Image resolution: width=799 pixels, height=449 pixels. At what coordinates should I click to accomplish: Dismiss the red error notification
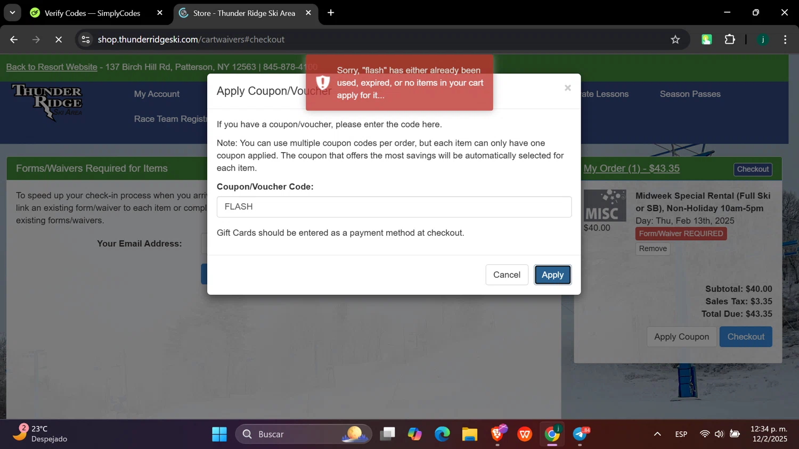[399, 82]
